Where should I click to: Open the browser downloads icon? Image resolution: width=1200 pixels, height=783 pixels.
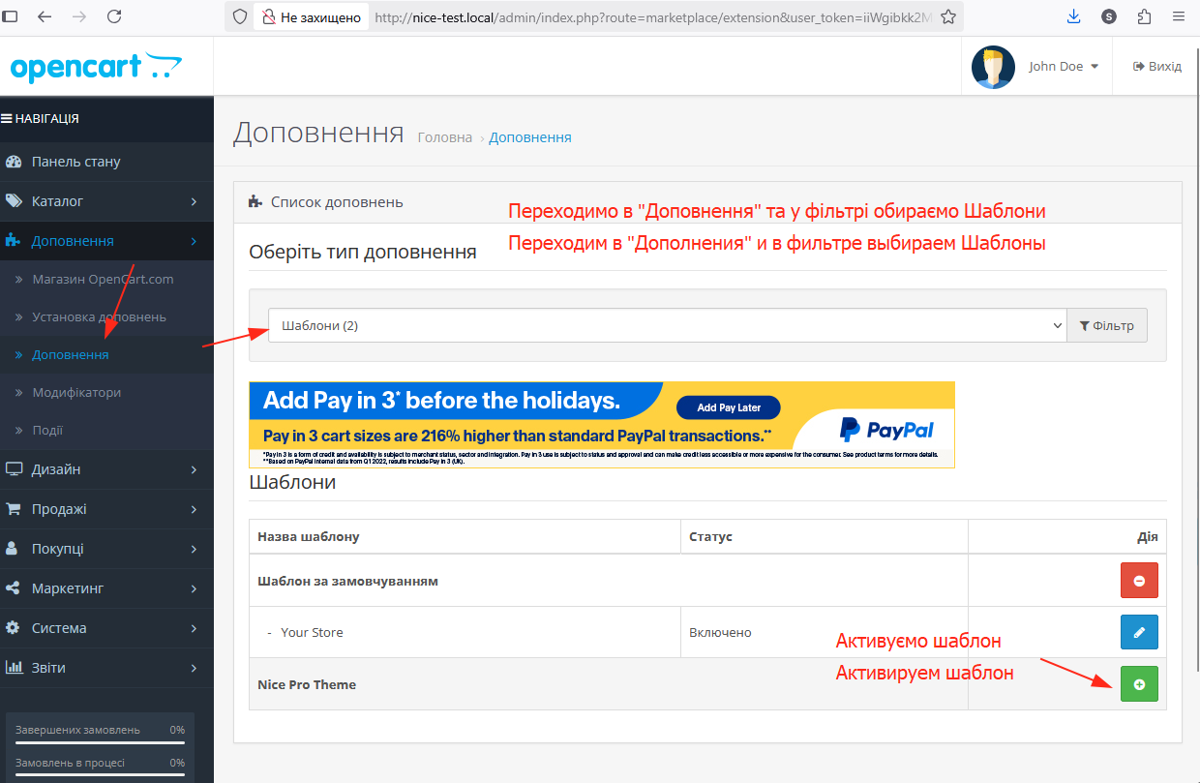(x=1074, y=16)
